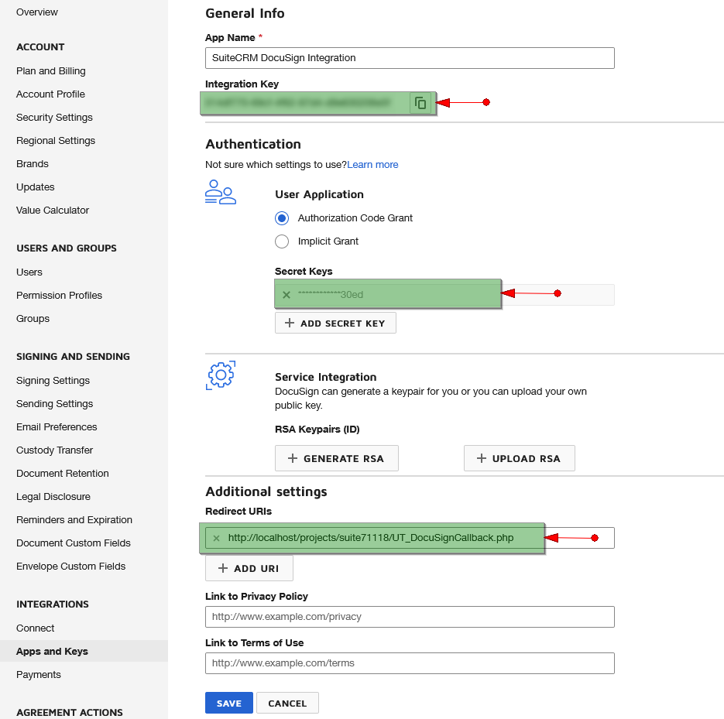Viewport: 724px width, 719px height.
Task: Click the masked secret key text ending 30ed
Action: click(331, 295)
